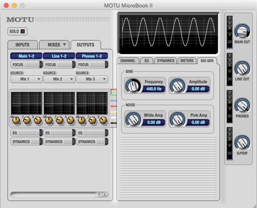Enable DYNAMICS for Phones 1-2
This screenshot has width=257, height=208.
(92, 141)
